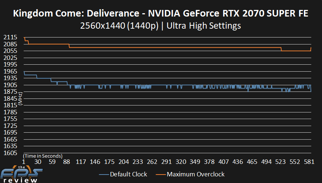Image resolution: width=322 pixels, height=183 pixels.
Task: Click the x-axis tick label 59
Action: pyautogui.click(x=52, y=162)
